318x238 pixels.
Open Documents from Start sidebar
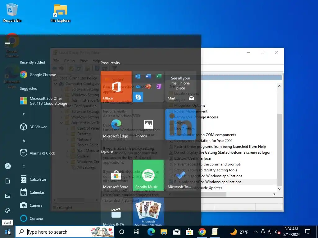(8, 181)
